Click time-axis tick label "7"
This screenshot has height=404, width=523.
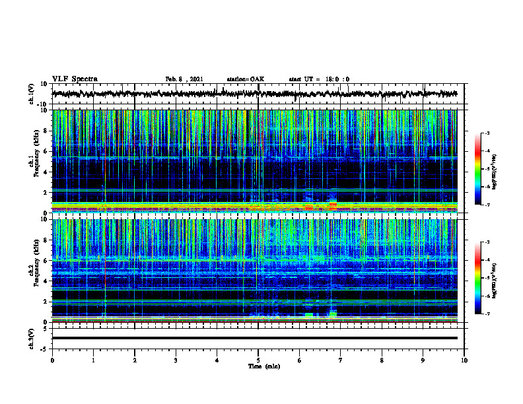click(x=341, y=360)
